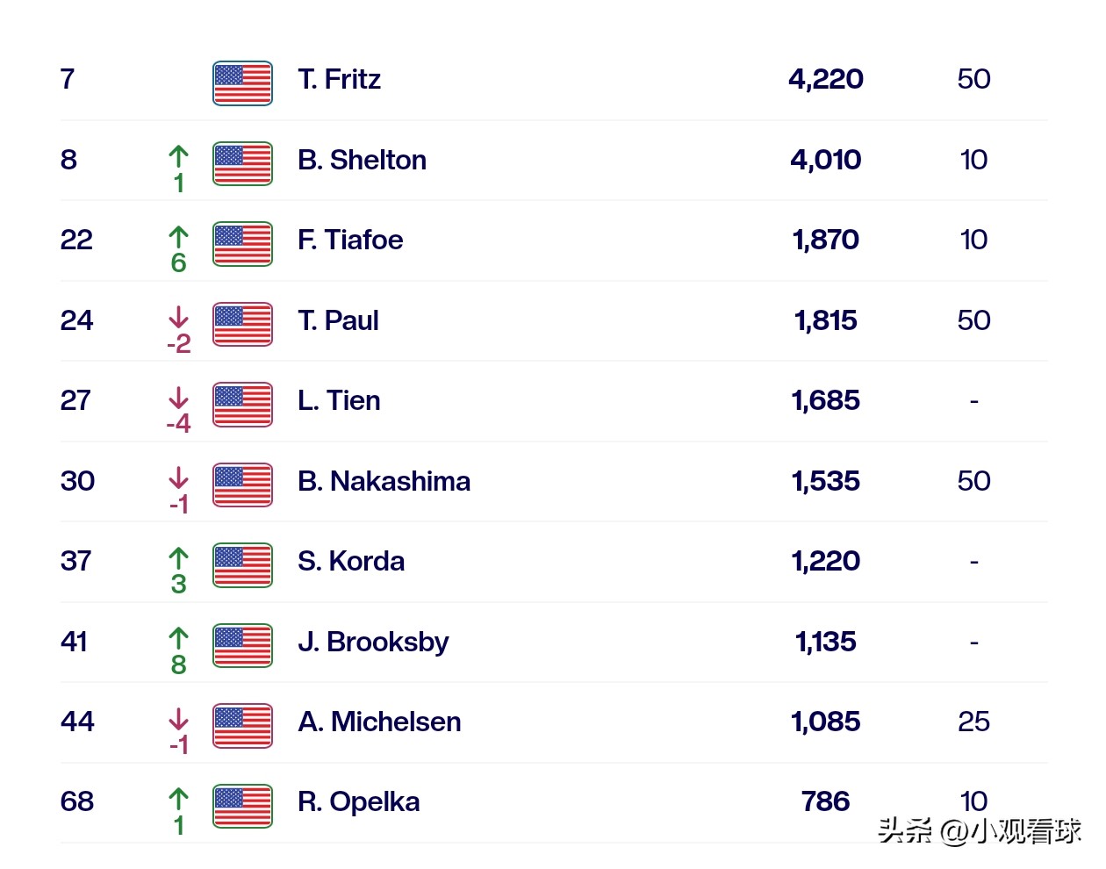This screenshot has width=1106, height=869.
Task: Click the flag icon beside R. Opelka
Action: coord(242,807)
